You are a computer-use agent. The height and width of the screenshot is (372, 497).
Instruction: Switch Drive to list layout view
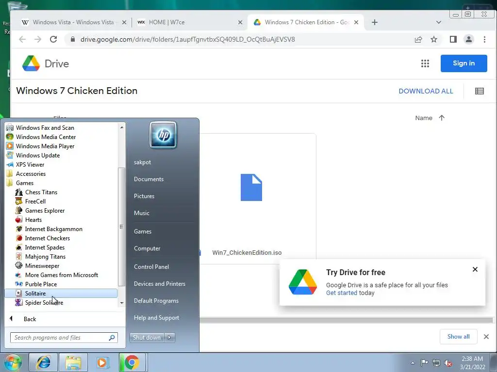(479, 91)
